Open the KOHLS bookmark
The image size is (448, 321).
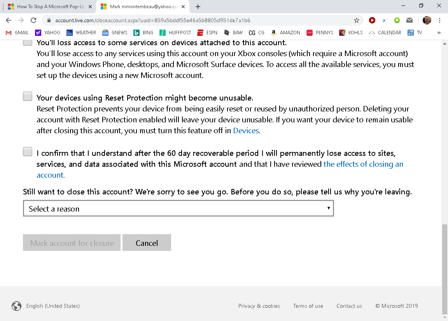tap(351, 33)
